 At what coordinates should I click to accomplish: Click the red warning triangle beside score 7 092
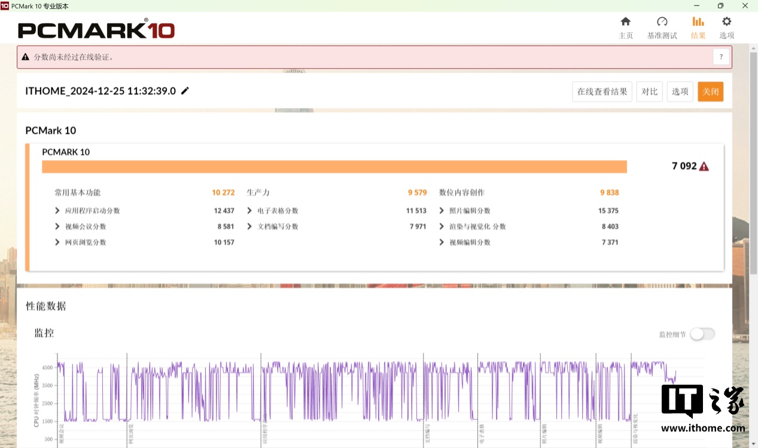point(704,167)
